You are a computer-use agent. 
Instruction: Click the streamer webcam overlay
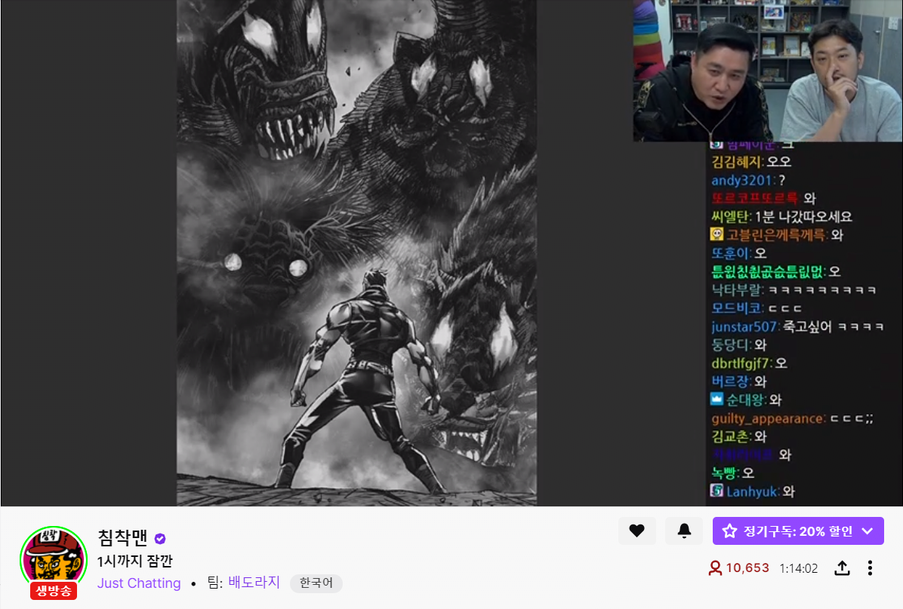pos(768,70)
